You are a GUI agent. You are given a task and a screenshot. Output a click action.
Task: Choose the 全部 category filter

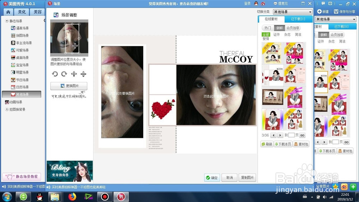266,35
